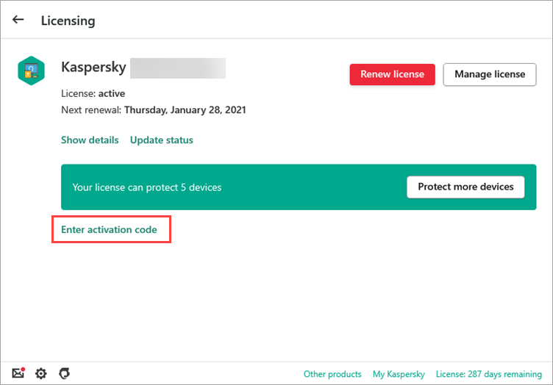The width and height of the screenshot is (553, 385).
Task: Open notifications envelope icon
Action: (x=18, y=373)
